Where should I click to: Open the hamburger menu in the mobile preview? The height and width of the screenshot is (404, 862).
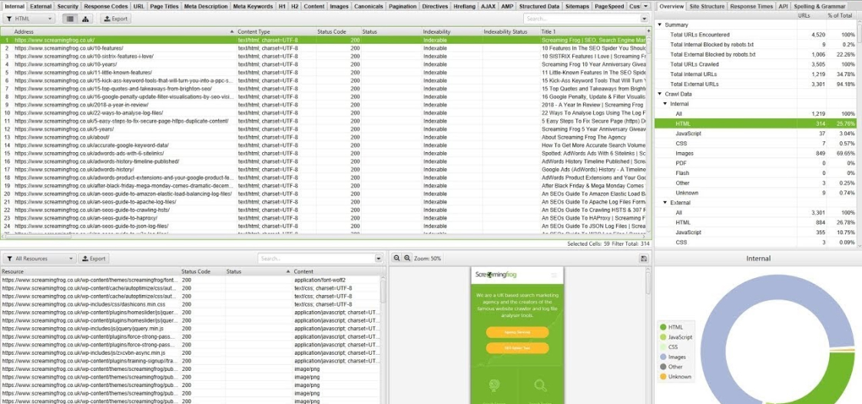[x=554, y=275]
